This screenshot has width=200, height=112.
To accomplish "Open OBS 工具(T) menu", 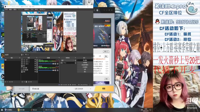I will click(x=32, y=9).
